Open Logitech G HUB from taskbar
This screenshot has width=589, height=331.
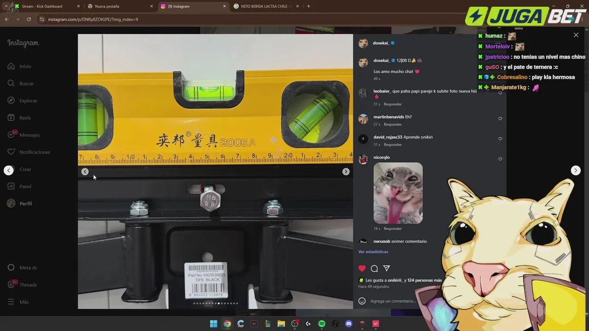click(308, 324)
